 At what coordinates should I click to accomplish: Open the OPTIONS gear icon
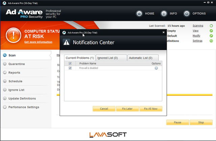[187, 13]
